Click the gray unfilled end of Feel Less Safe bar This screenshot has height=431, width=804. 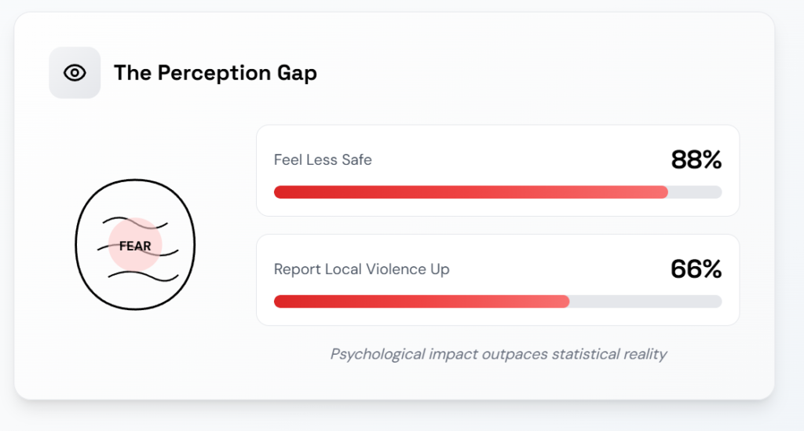coord(695,192)
